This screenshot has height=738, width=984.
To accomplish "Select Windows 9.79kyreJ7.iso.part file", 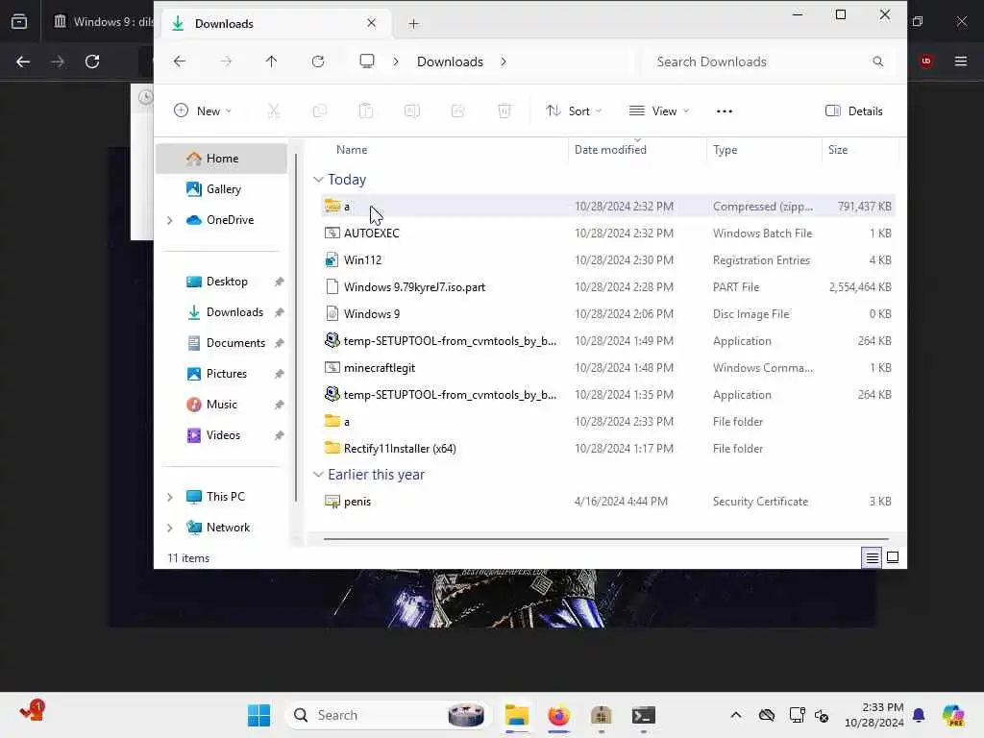I will pos(607,286).
